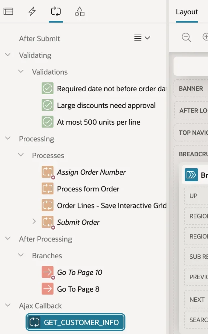
Task: Open the Dynamic Actions lightning tab
Action: click(x=32, y=11)
